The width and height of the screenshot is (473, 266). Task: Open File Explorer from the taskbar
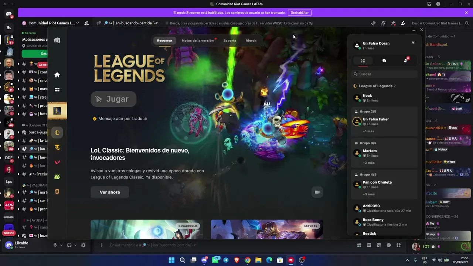point(258,260)
